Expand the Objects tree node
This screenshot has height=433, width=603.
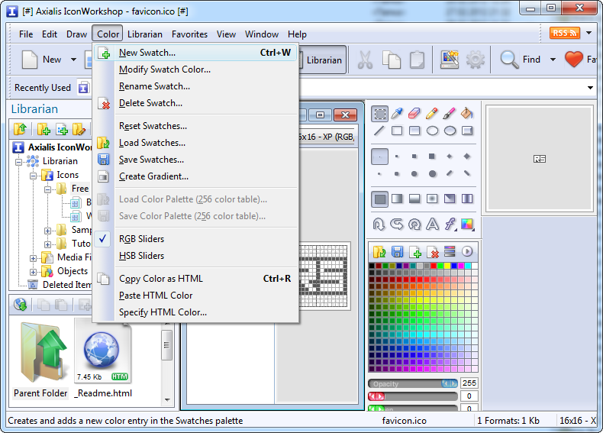point(33,272)
